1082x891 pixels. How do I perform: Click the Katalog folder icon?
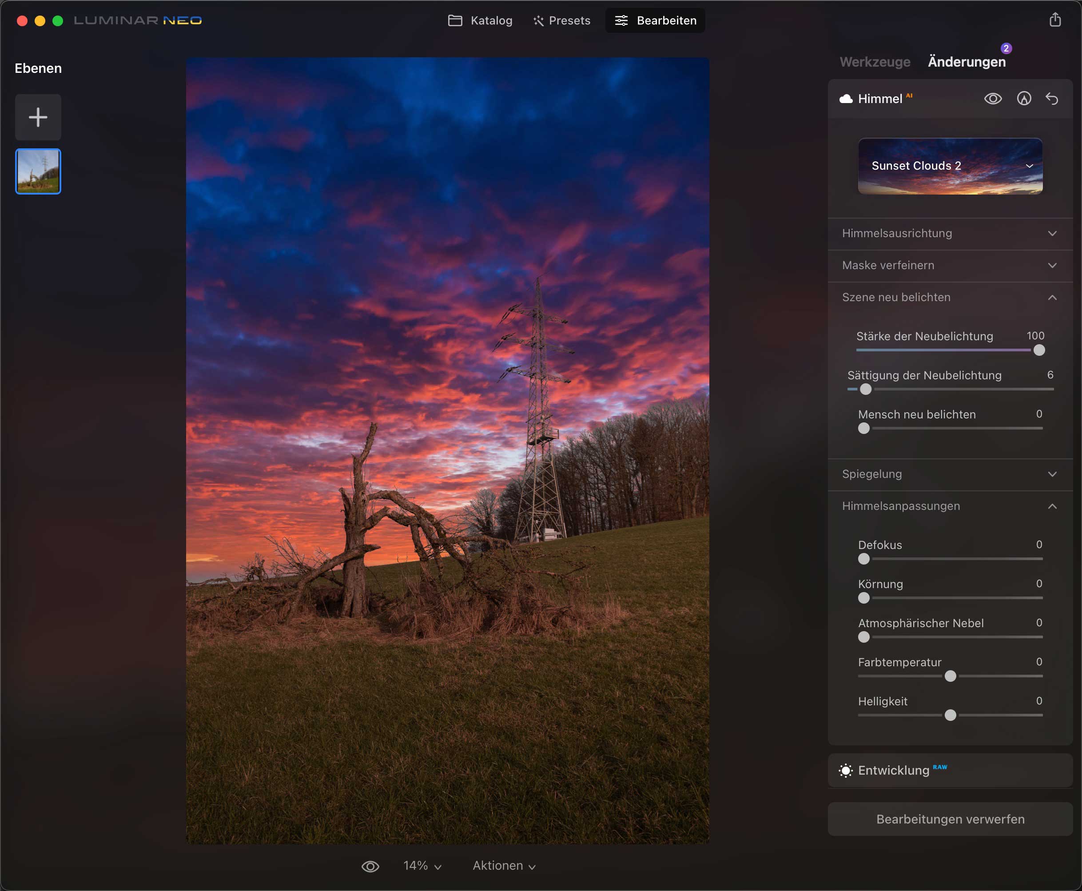point(455,20)
